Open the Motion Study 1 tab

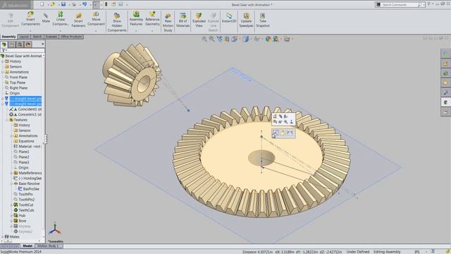point(48,246)
